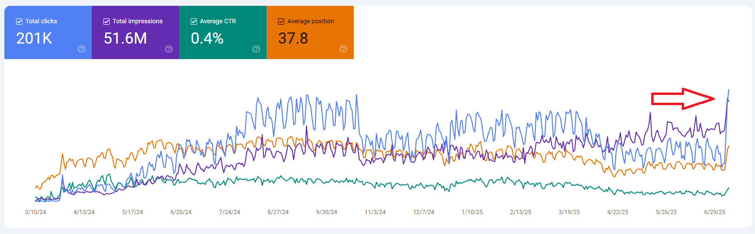
Task: Open help icon on Total impressions card
Action: click(x=169, y=49)
